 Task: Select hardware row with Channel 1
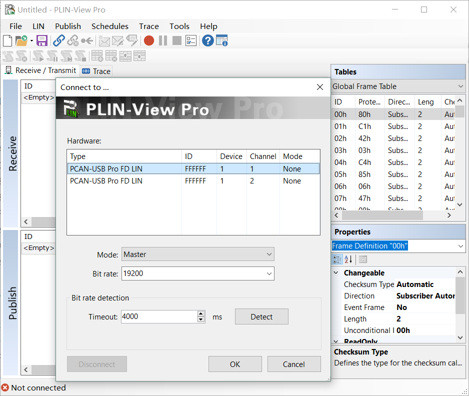click(193, 168)
